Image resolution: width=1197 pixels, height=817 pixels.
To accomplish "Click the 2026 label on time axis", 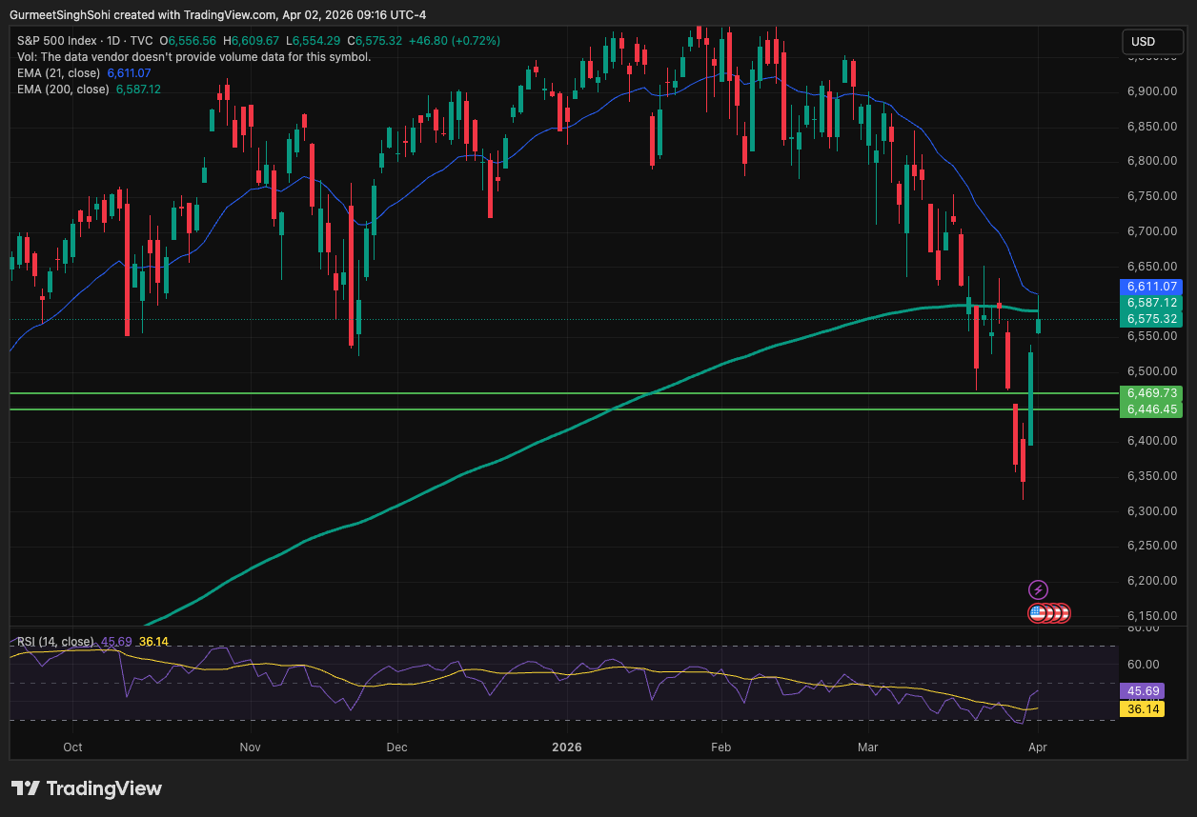I will [566, 747].
